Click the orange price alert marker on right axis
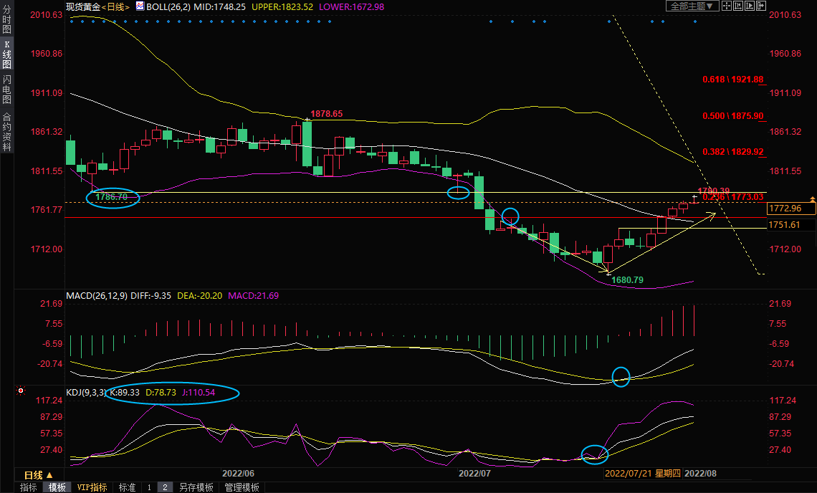817x493 pixels. 812,198
